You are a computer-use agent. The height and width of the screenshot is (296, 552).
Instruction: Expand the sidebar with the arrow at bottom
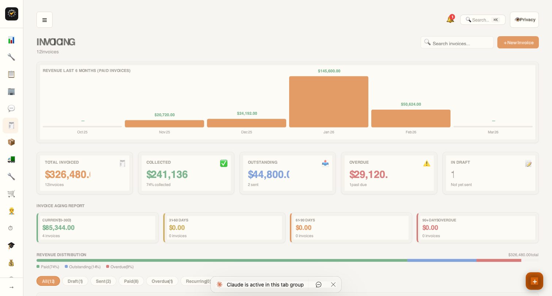coord(11,287)
